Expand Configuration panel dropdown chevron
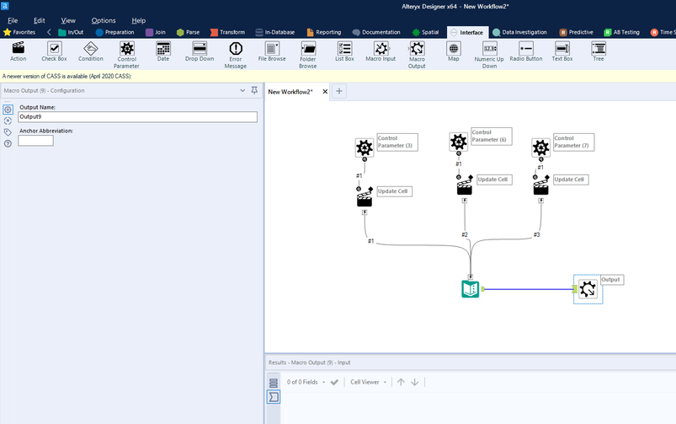Screen dimensions: 676x424 (242, 90)
